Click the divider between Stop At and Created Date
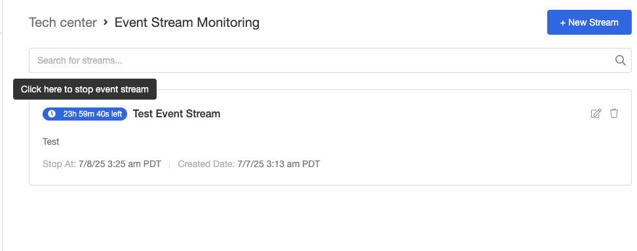 [169, 165]
